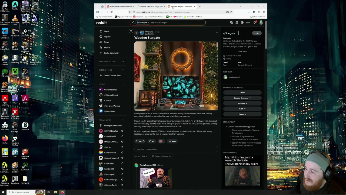The height and width of the screenshot is (195, 346).
Task: Expand Wikipedia bookmark dropdown
Action: [x=242, y=103]
